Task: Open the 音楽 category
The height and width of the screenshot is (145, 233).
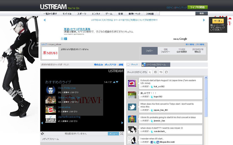Action: (120, 14)
